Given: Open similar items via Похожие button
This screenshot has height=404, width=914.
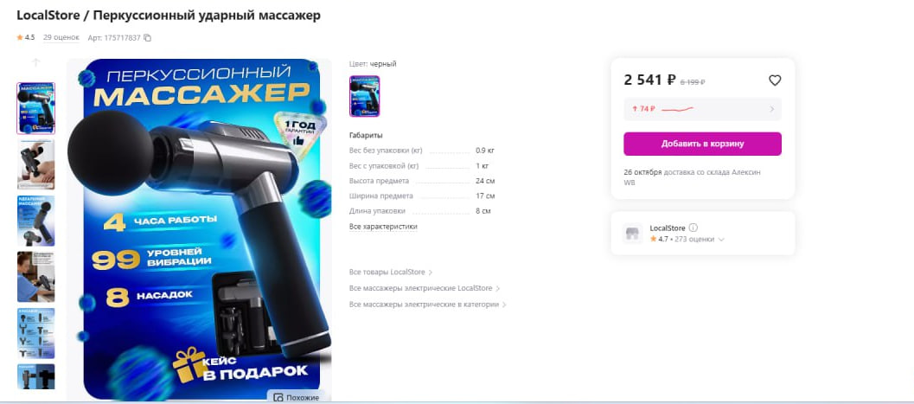Looking at the screenshot, I should tap(297, 397).
